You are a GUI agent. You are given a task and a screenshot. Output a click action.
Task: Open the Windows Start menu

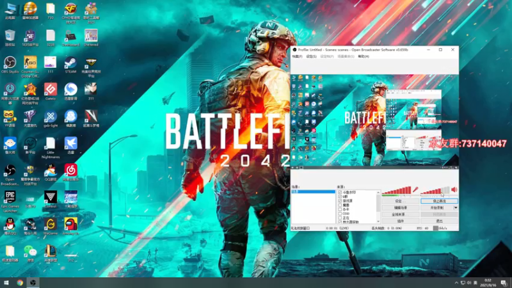pos(6,283)
